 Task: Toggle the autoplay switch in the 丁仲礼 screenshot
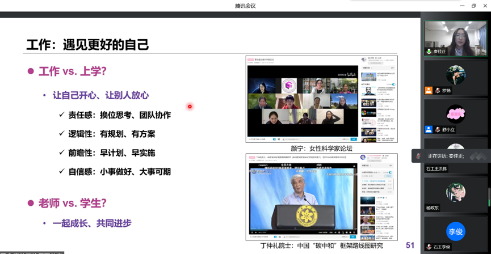click(391, 173)
